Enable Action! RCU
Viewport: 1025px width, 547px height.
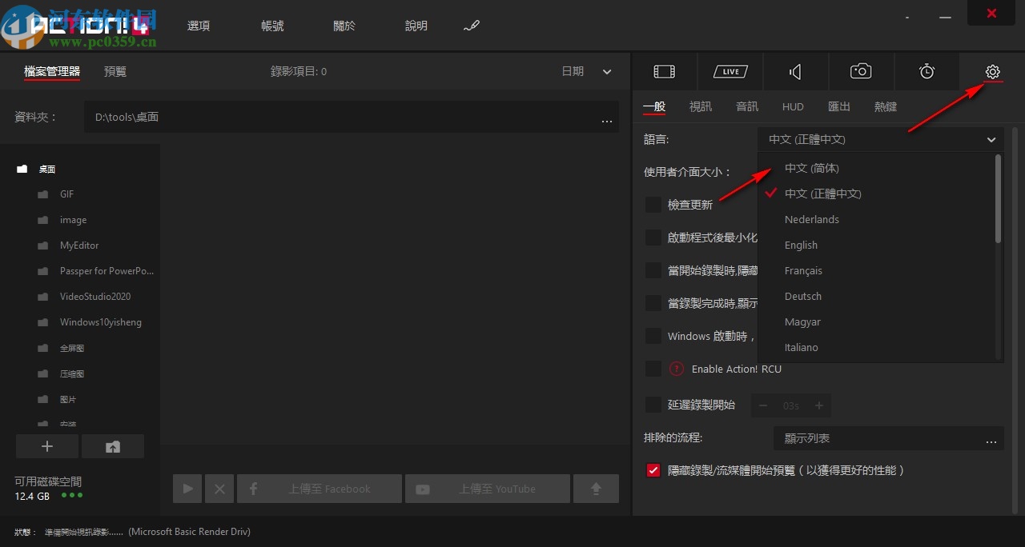[653, 369]
